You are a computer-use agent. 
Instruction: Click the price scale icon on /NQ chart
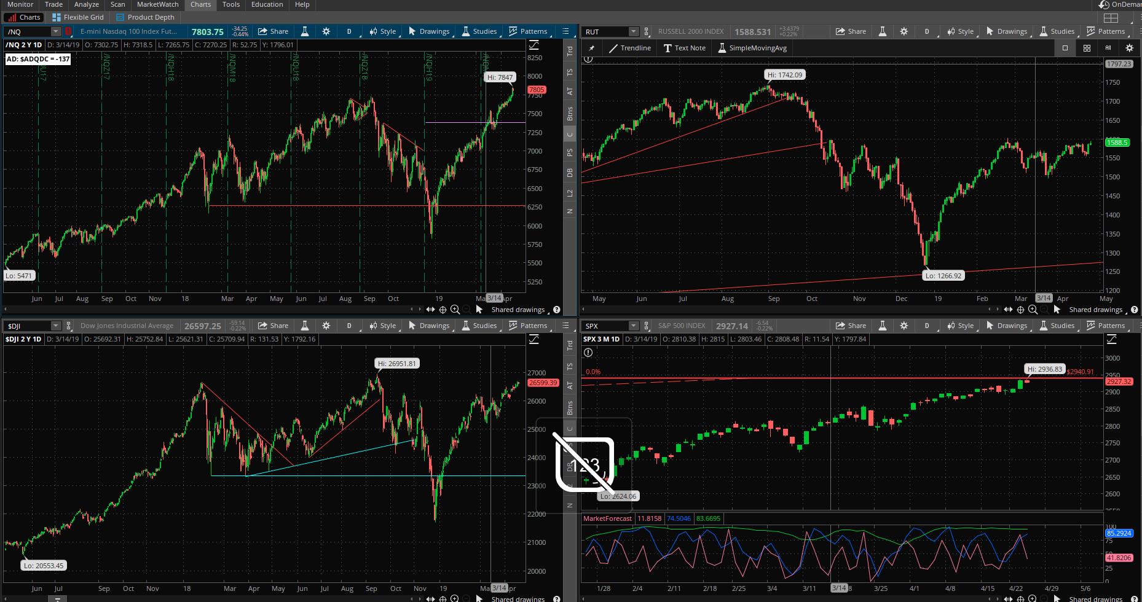coord(534,45)
